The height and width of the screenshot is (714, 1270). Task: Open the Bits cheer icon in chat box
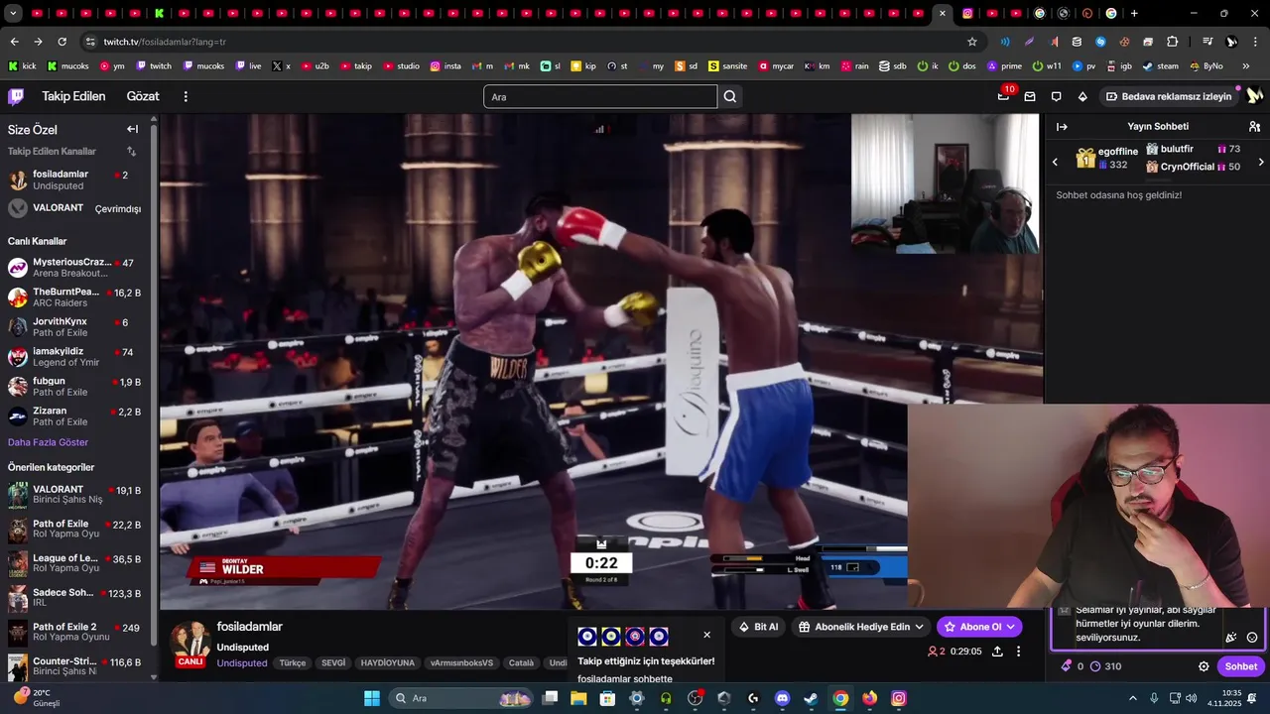tap(1231, 638)
